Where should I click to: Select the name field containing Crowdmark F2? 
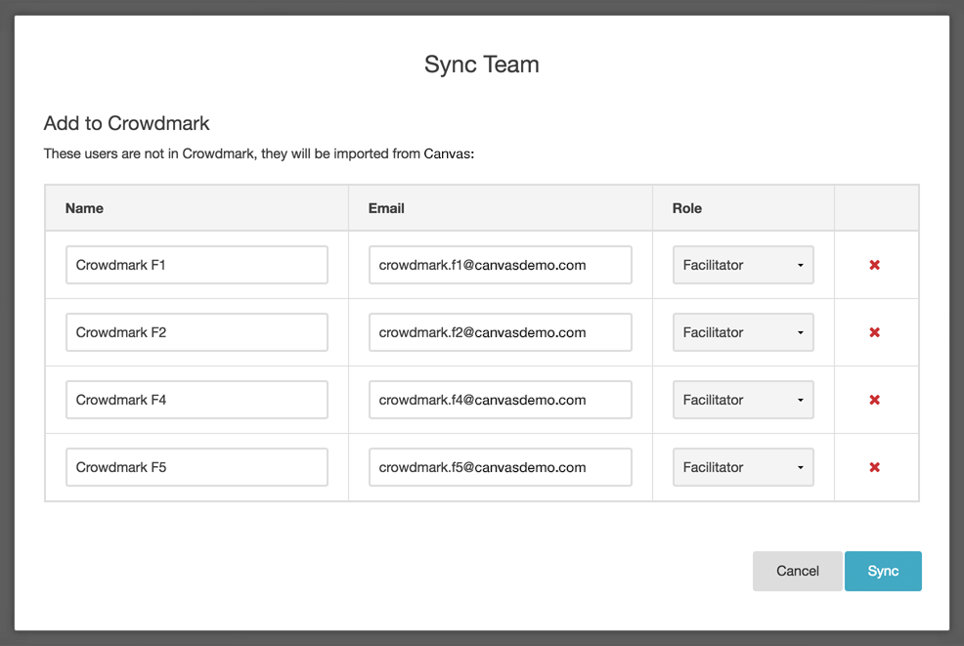196,331
